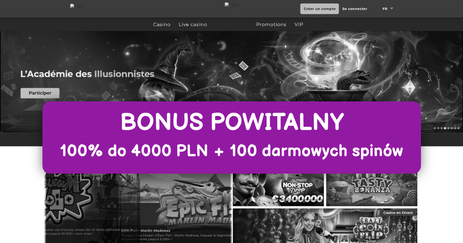Open the Non-Stop Drop €3,400,000 tile
463x243 pixels.
278,190
